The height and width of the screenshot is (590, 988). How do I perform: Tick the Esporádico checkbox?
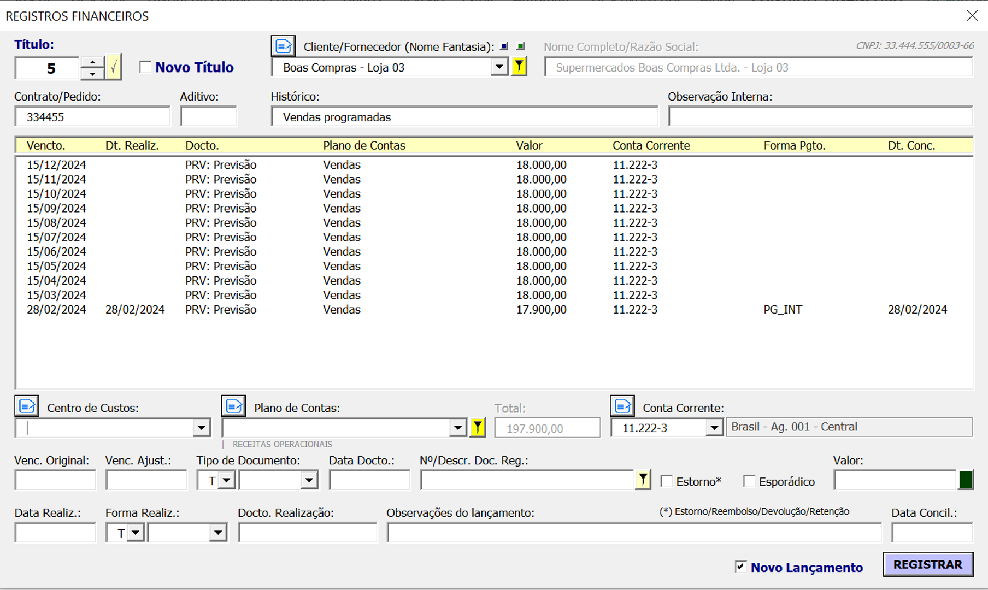tap(749, 481)
